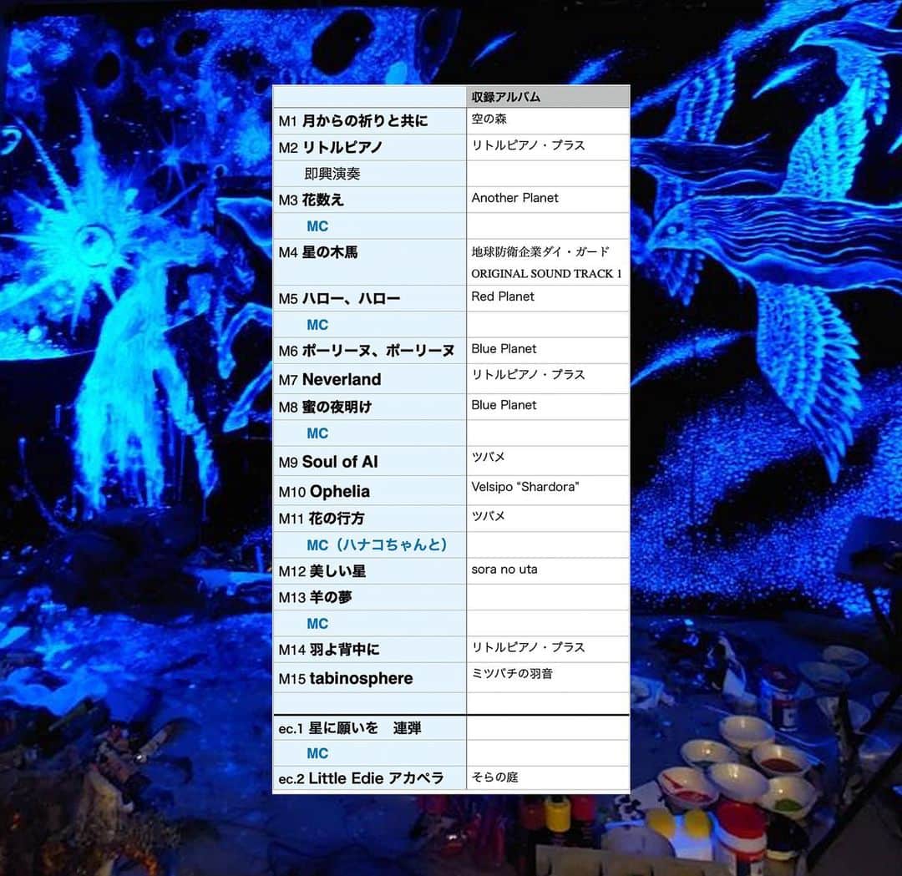Select the M10 Ophelia song cell
The width and height of the screenshot is (902, 876).
click(x=369, y=491)
